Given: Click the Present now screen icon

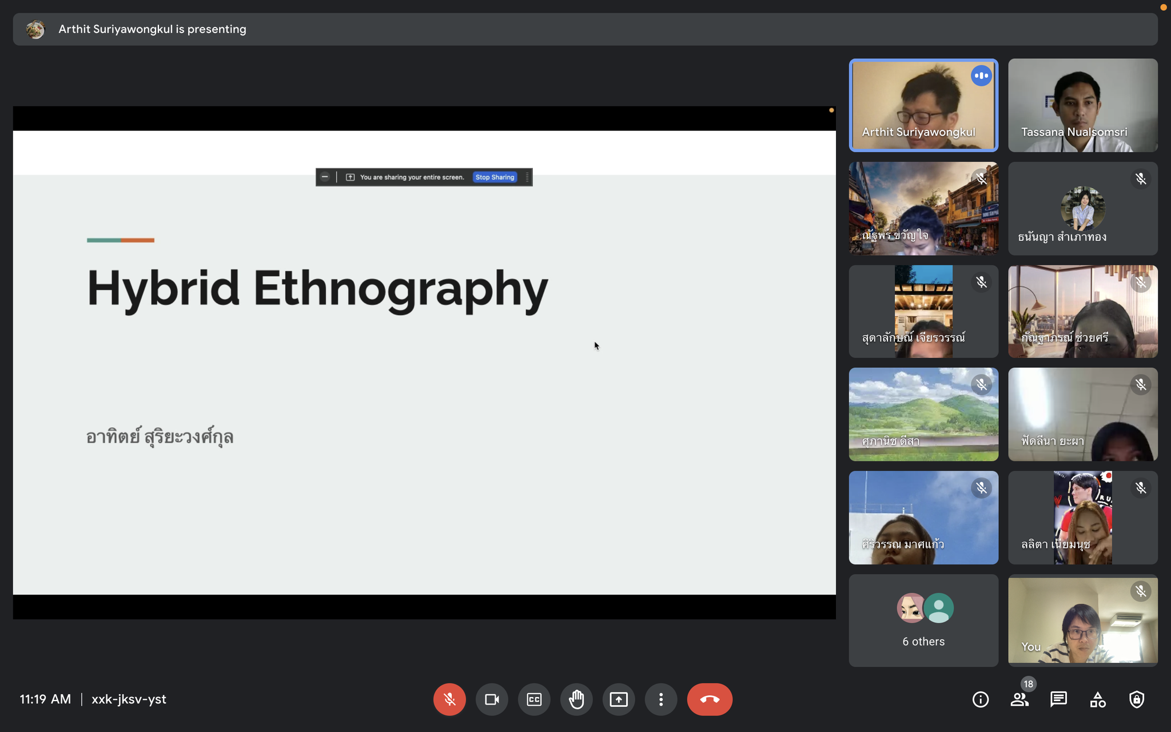Looking at the screenshot, I should click(619, 699).
